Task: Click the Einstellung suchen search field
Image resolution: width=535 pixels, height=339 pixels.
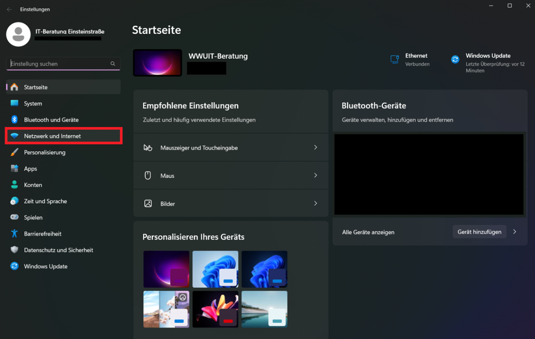Action: pos(59,64)
